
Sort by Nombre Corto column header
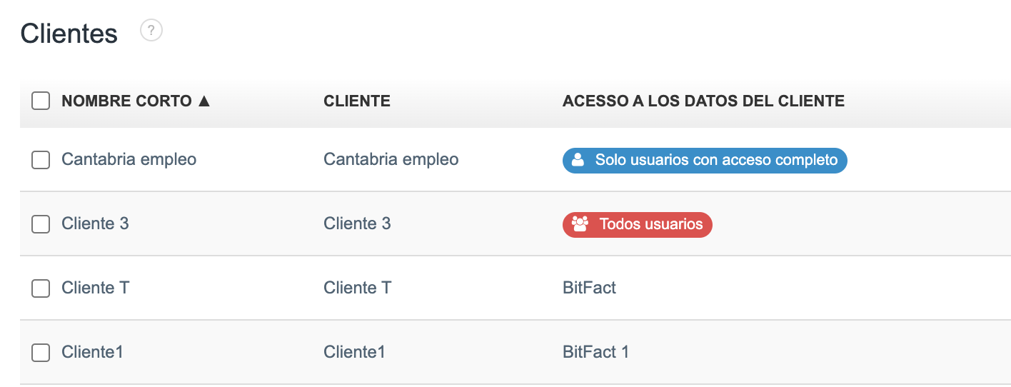[x=126, y=101]
